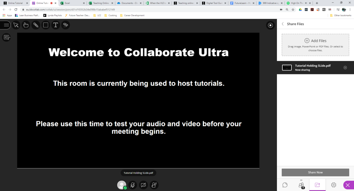Go back from Share Files panel
The image size is (354, 191).
[283, 24]
